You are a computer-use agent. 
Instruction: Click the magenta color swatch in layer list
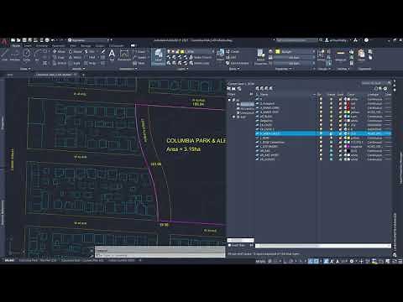pyautogui.click(x=348, y=146)
